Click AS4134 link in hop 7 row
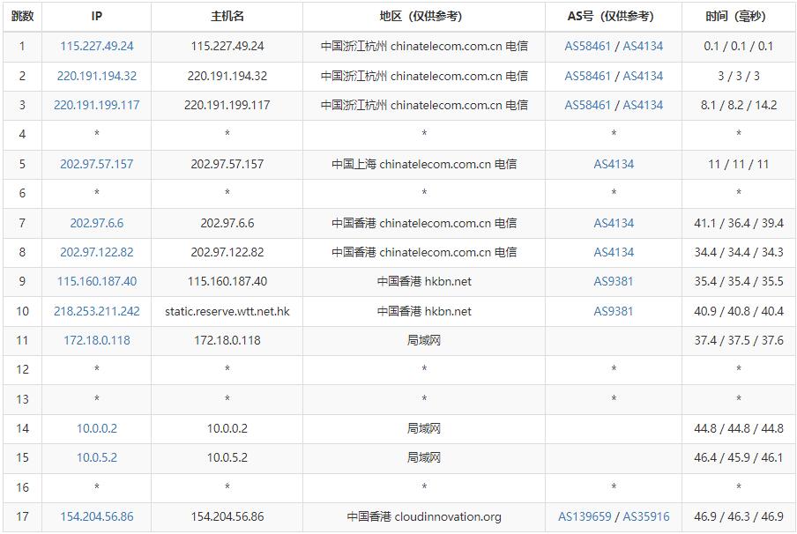This screenshot has height=534, width=797. [614, 223]
